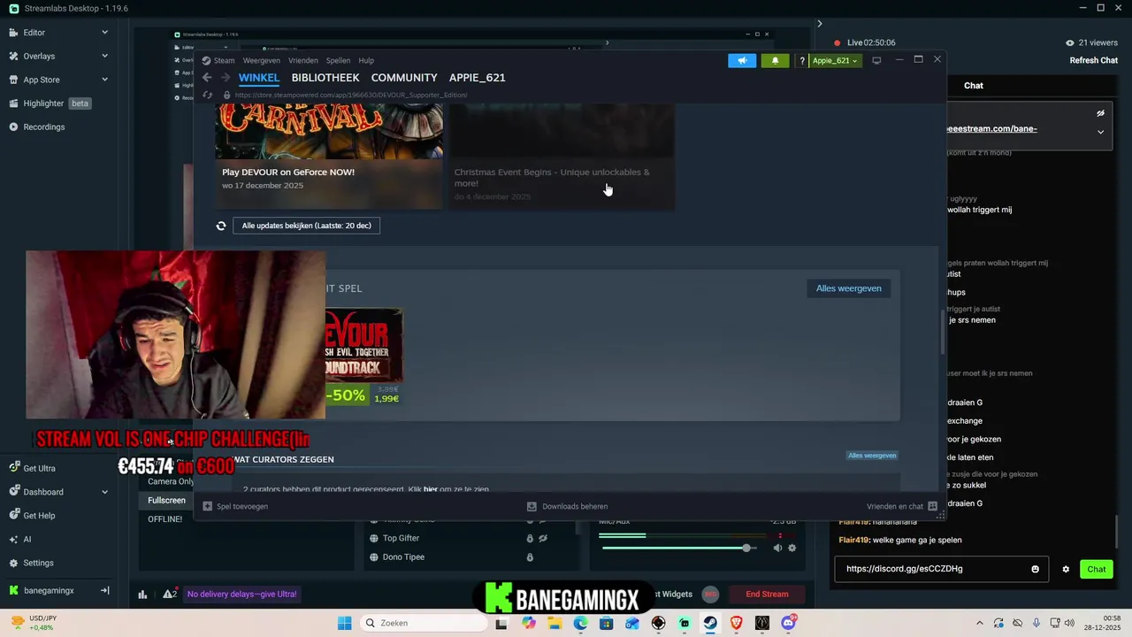Select the Dono Tipee source
The height and width of the screenshot is (637, 1132).
[403, 557]
